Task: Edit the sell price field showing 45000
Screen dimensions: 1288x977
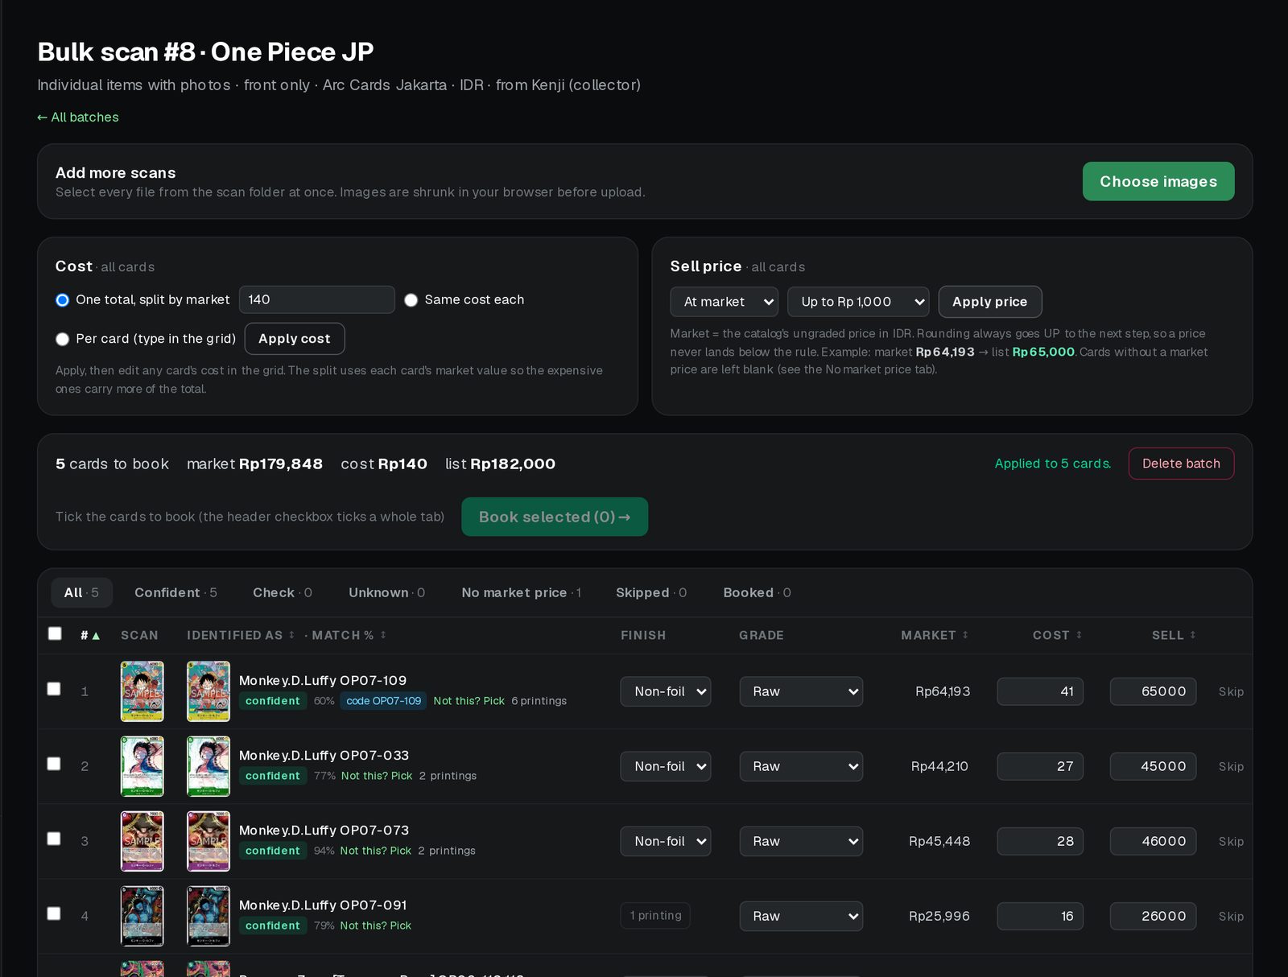Action: (x=1153, y=766)
